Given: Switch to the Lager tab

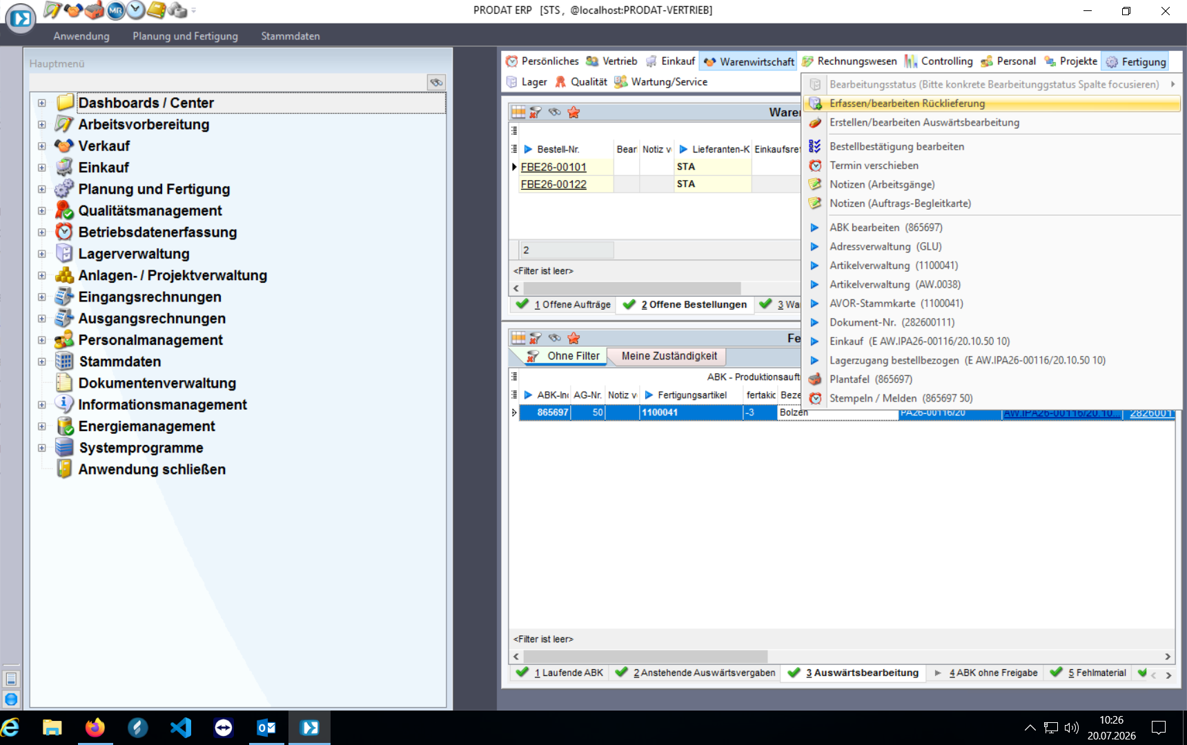Looking at the screenshot, I should click(x=527, y=81).
